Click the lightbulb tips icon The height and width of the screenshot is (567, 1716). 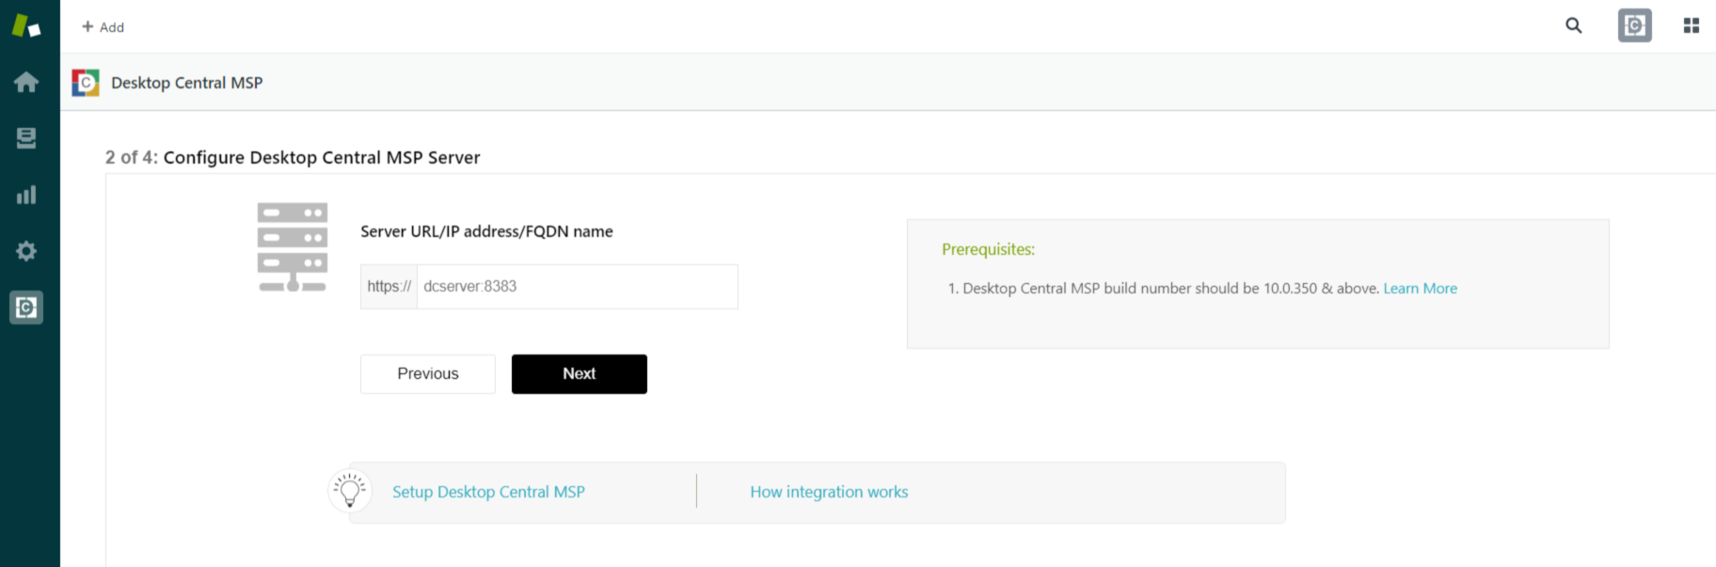pos(349,491)
